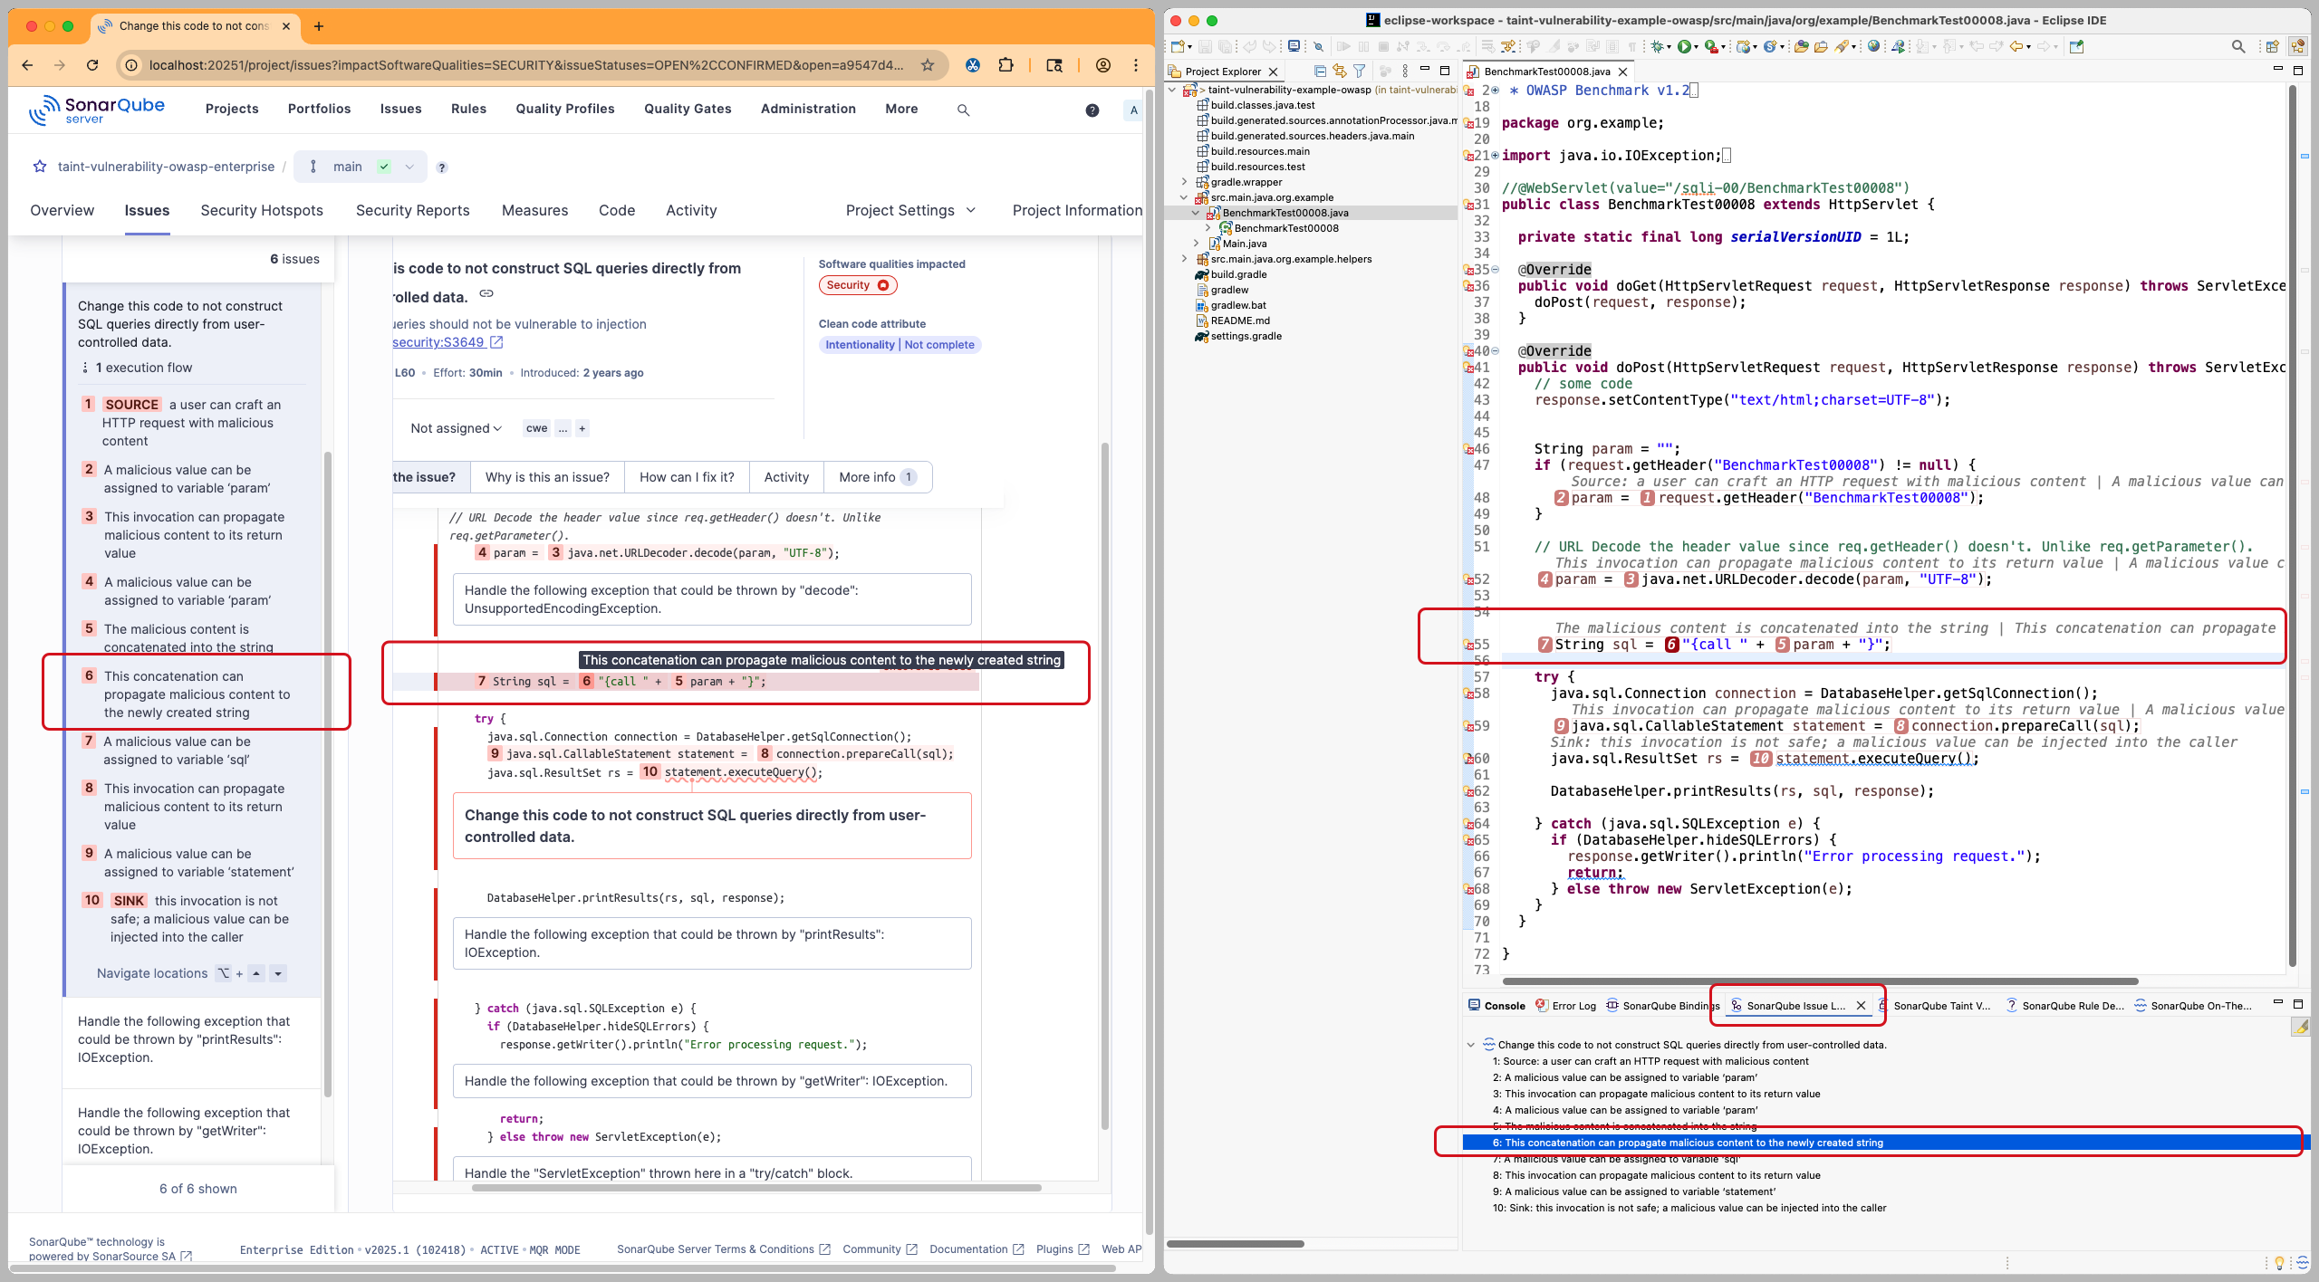Image resolution: width=2319 pixels, height=1282 pixels.
Task: Bookmark page with browser star
Action: [x=928, y=65]
